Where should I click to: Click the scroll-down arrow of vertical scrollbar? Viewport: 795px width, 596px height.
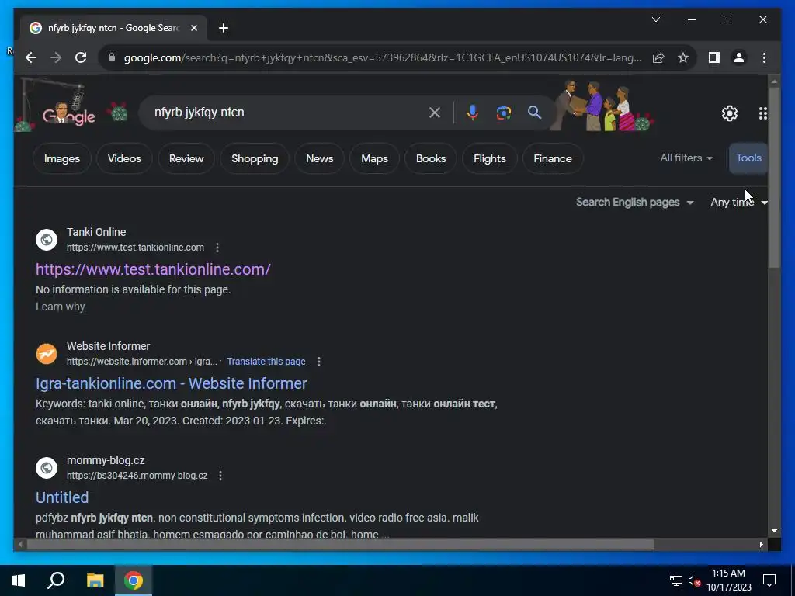pyautogui.click(x=774, y=531)
